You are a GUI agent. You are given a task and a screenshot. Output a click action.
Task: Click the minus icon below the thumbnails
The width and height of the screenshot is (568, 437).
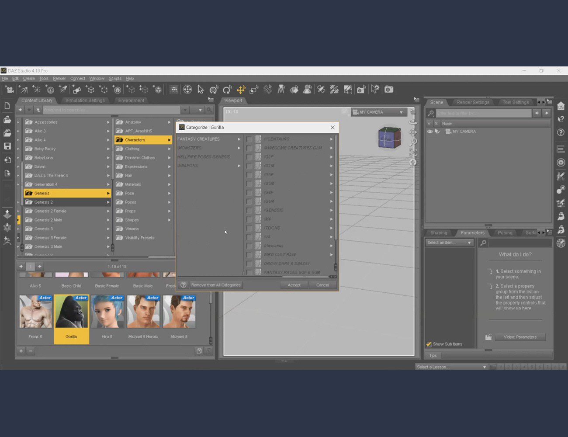coord(31,351)
